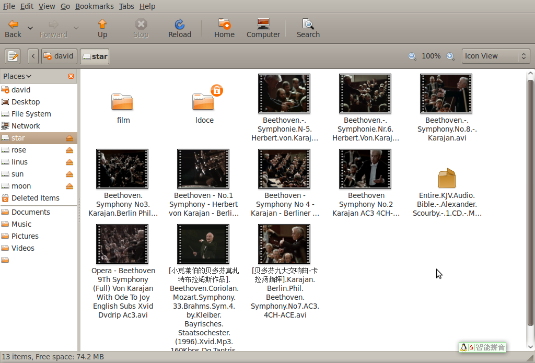Select the locked ldoce folder icon
Viewport: 535px width, 363px height.
204,101
